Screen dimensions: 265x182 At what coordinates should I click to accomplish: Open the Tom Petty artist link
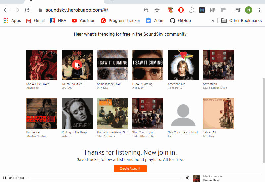click(175, 88)
